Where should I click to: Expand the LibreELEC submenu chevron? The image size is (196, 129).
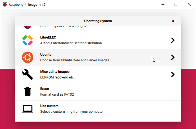[173, 40]
